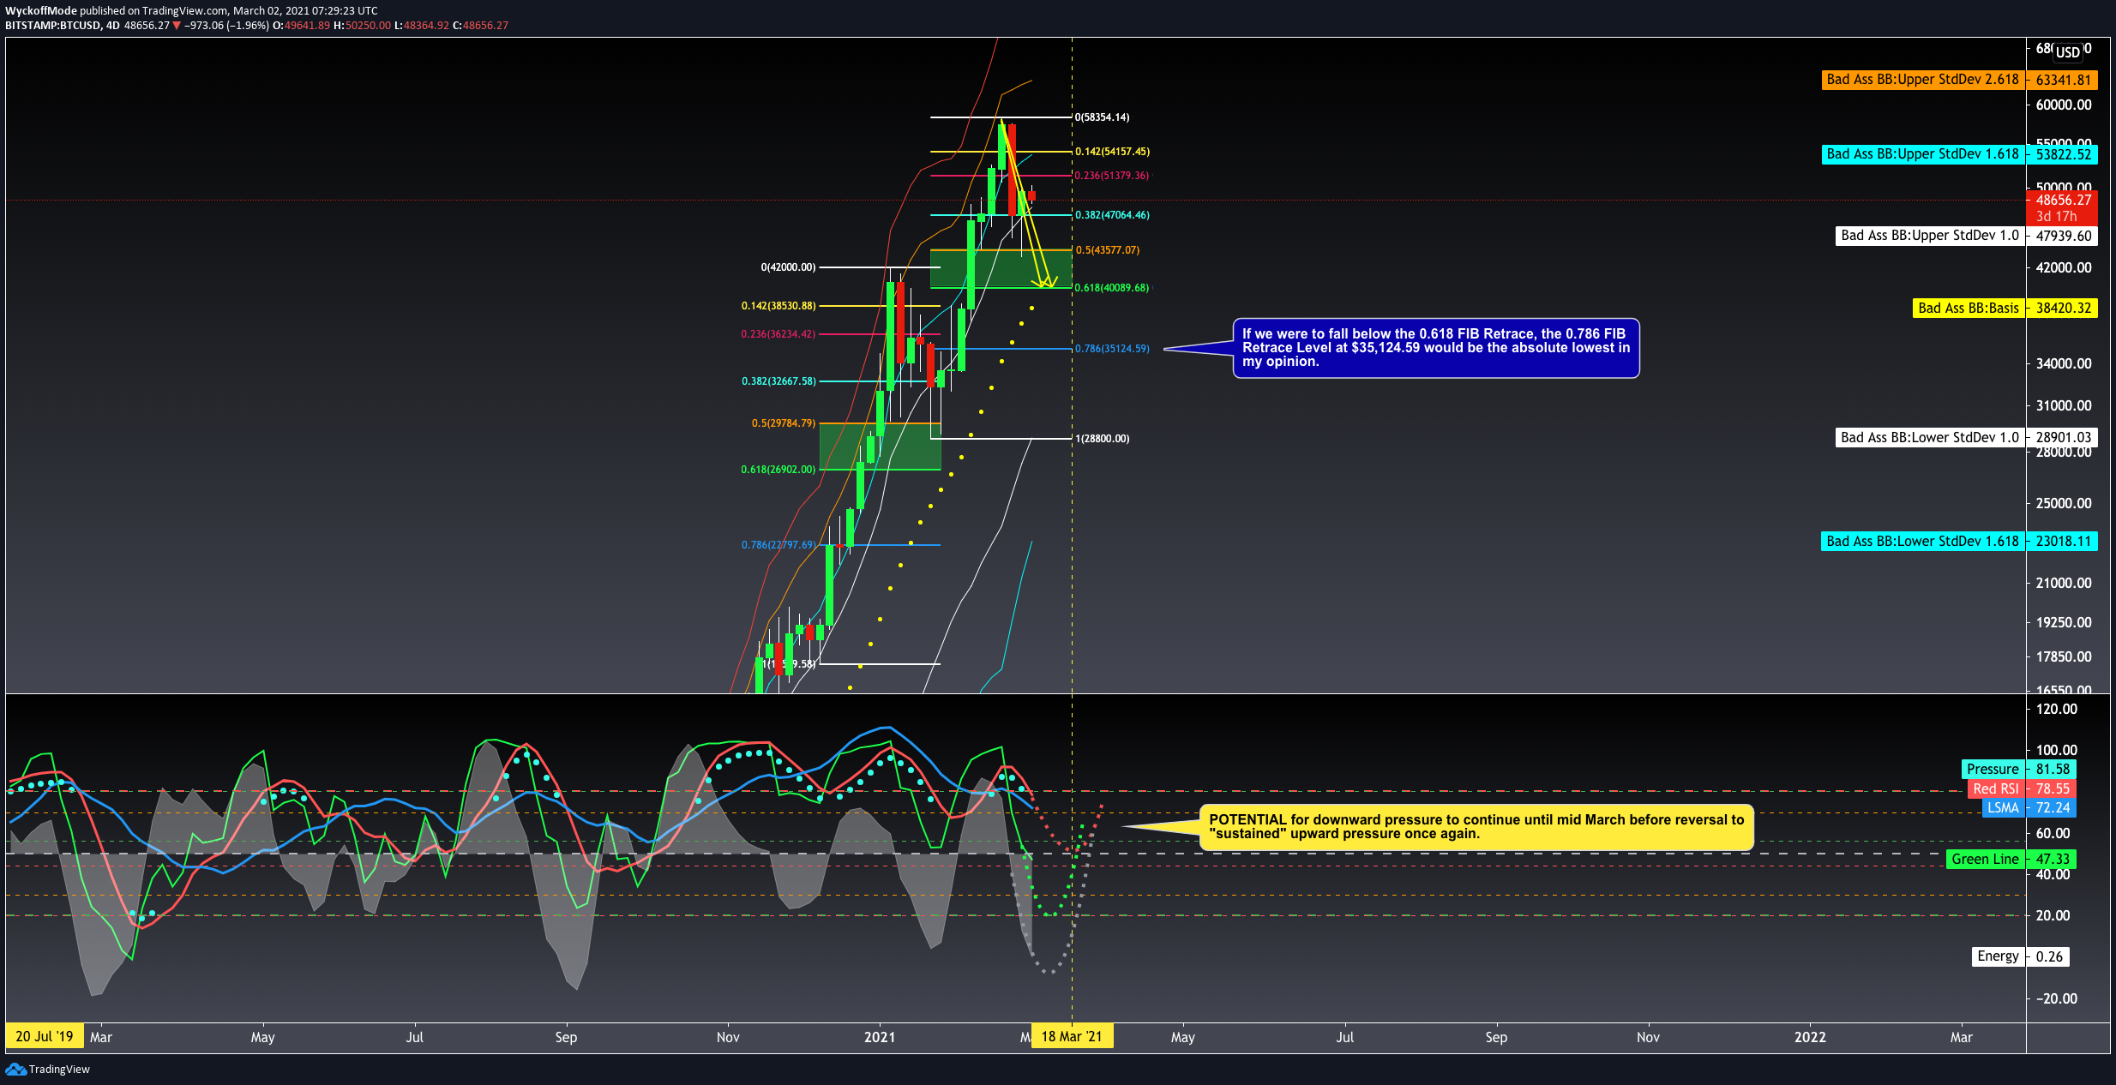Click the 0.618(40089.68) Fibonacci level label
2116x1085 pixels.
1112,288
